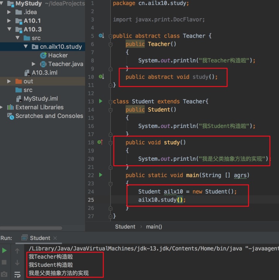Click the main() breadcrumb

click(154, 227)
